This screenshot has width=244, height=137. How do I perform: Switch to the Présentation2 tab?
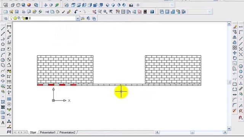coord(67,132)
